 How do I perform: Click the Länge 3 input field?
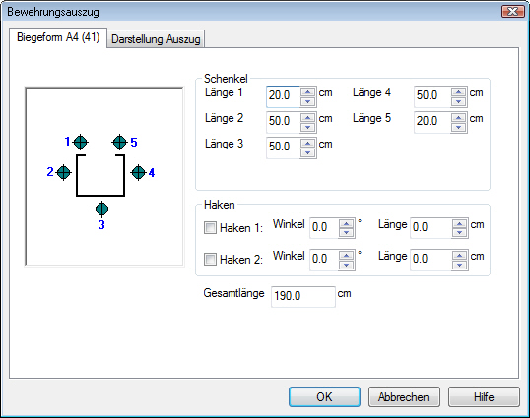[284, 148]
